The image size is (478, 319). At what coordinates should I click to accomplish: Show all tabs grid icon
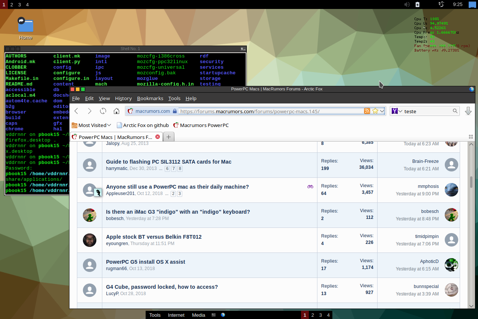tap(471, 137)
